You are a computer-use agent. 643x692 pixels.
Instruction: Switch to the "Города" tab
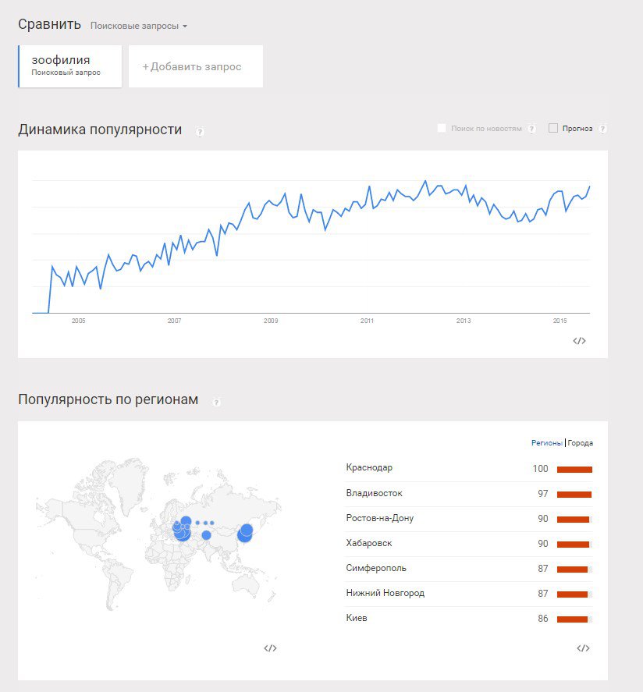(581, 443)
